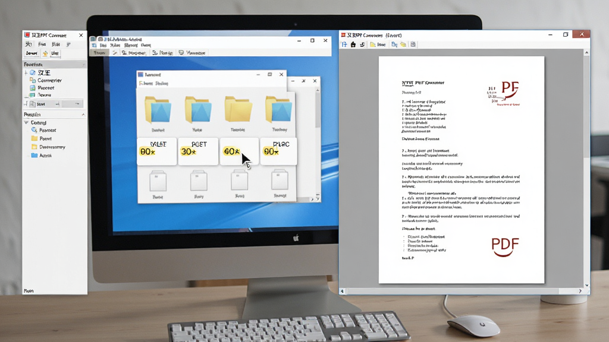
Task: Select the Converter text in the left tree
Action: pyautogui.click(x=49, y=80)
